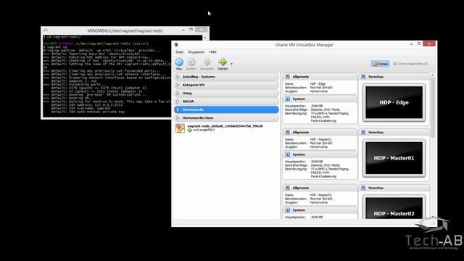Image resolution: width=464 pixels, height=261 pixels.
Task: Close the VirtualBox Manager window
Action: tap(429, 43)
